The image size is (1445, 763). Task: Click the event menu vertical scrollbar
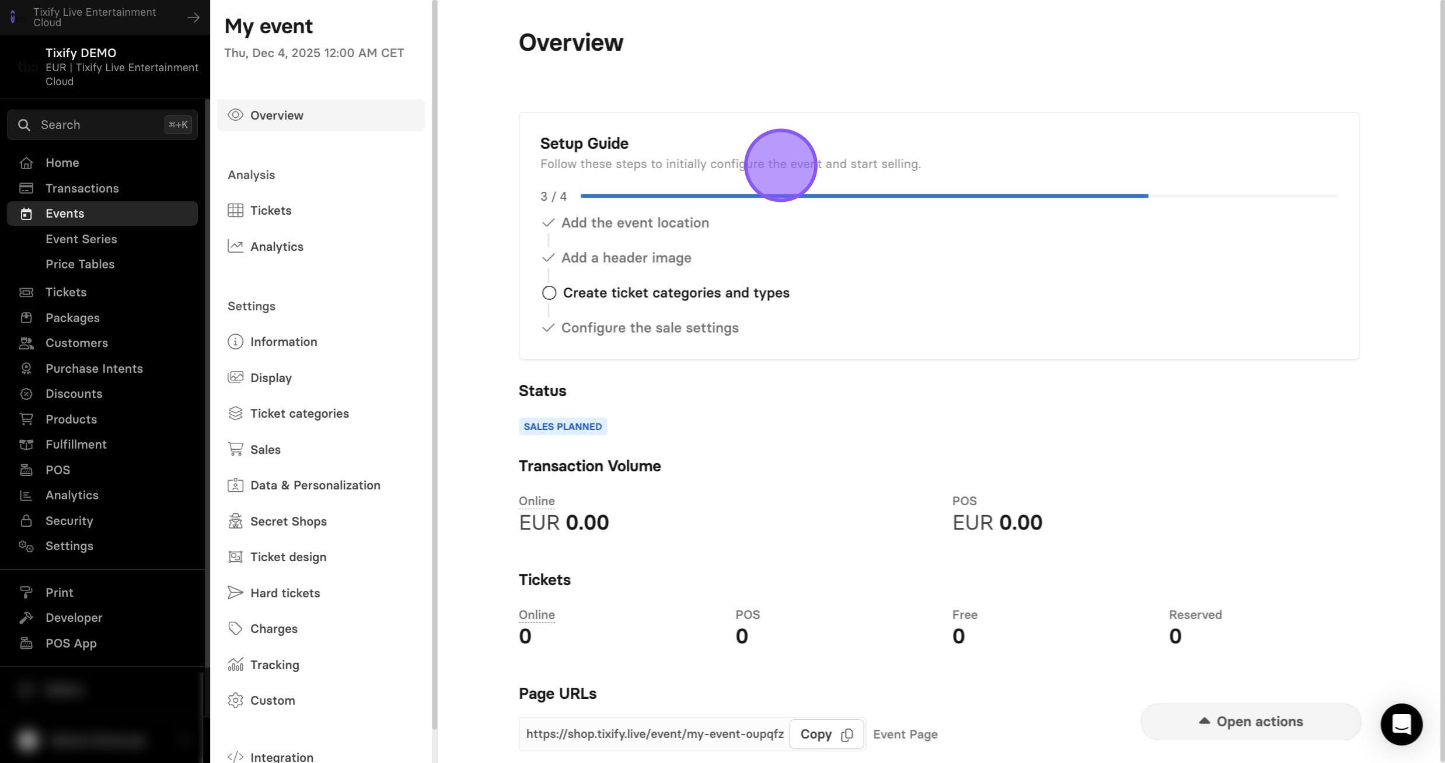[x=434, y=365]
